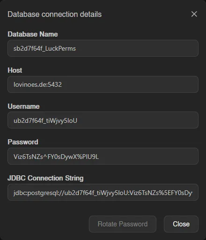This screenshot has height=240, width=206.
Task: Focus the Host input field
Action: click(x=103, y=84)
